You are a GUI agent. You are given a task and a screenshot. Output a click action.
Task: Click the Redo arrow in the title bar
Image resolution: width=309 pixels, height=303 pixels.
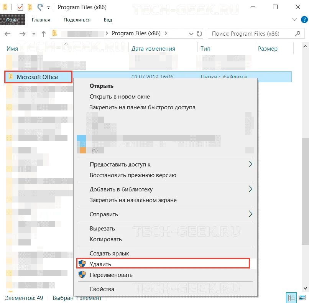point(40,7)
